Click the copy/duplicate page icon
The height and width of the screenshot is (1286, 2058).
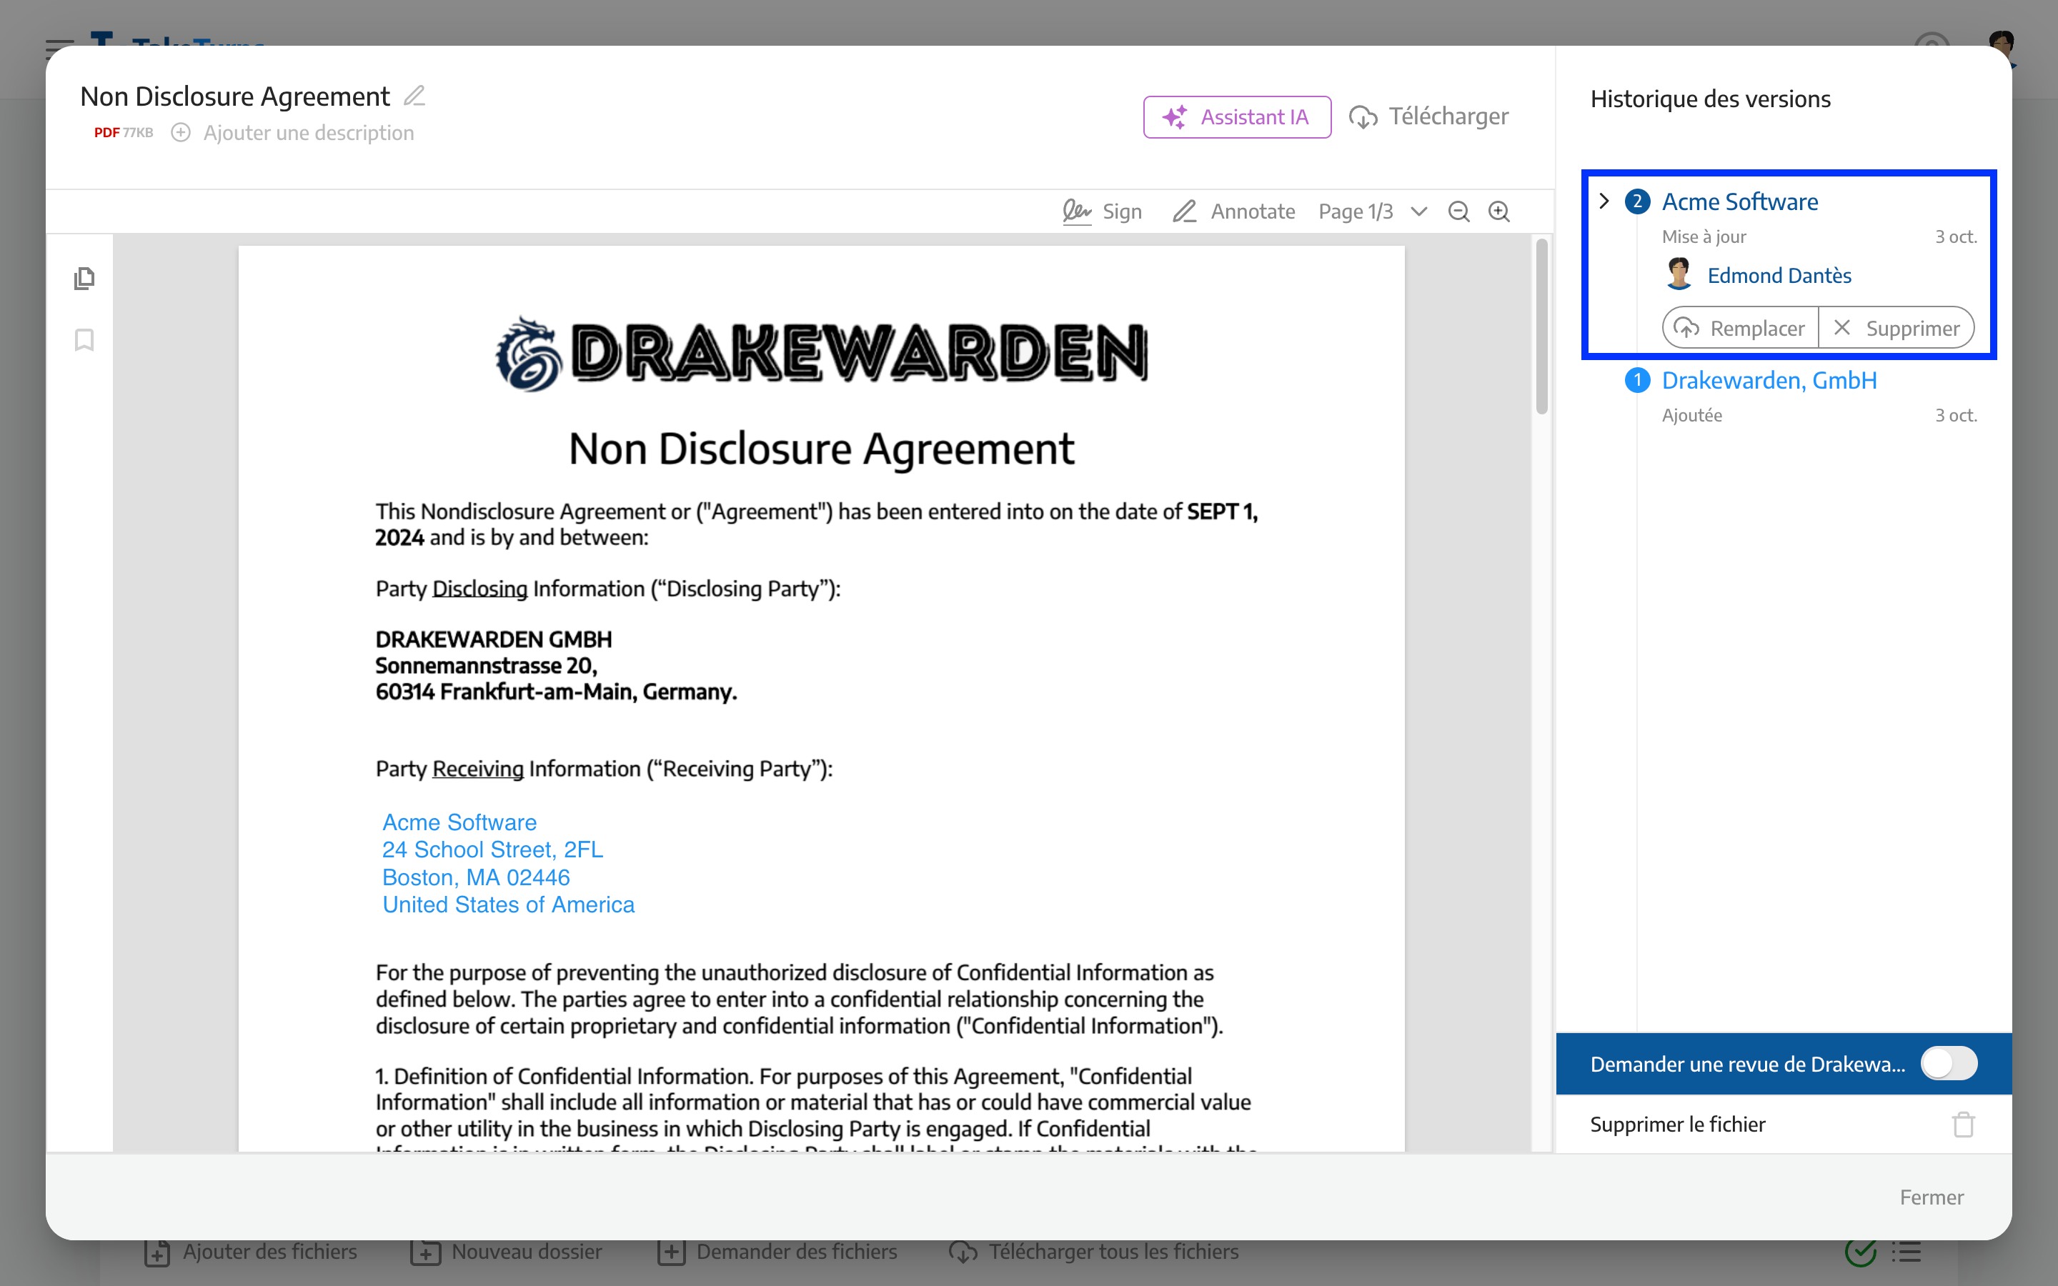pyautogui.click(x=84, y=277)
